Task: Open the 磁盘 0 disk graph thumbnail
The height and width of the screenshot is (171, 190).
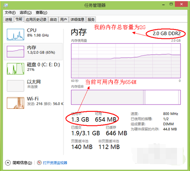Action: (x=16, y=69)
